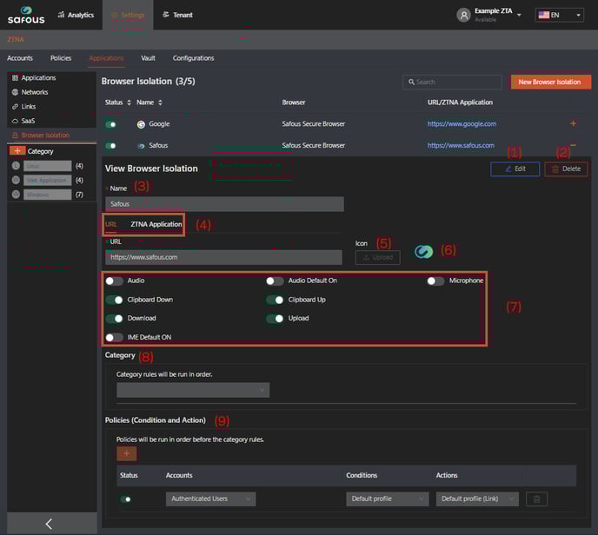Open Networks in the sidebar

pos(35,92)
